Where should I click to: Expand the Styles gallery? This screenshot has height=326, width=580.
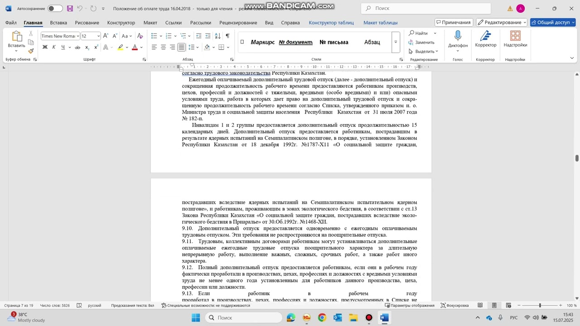(396, 42)
